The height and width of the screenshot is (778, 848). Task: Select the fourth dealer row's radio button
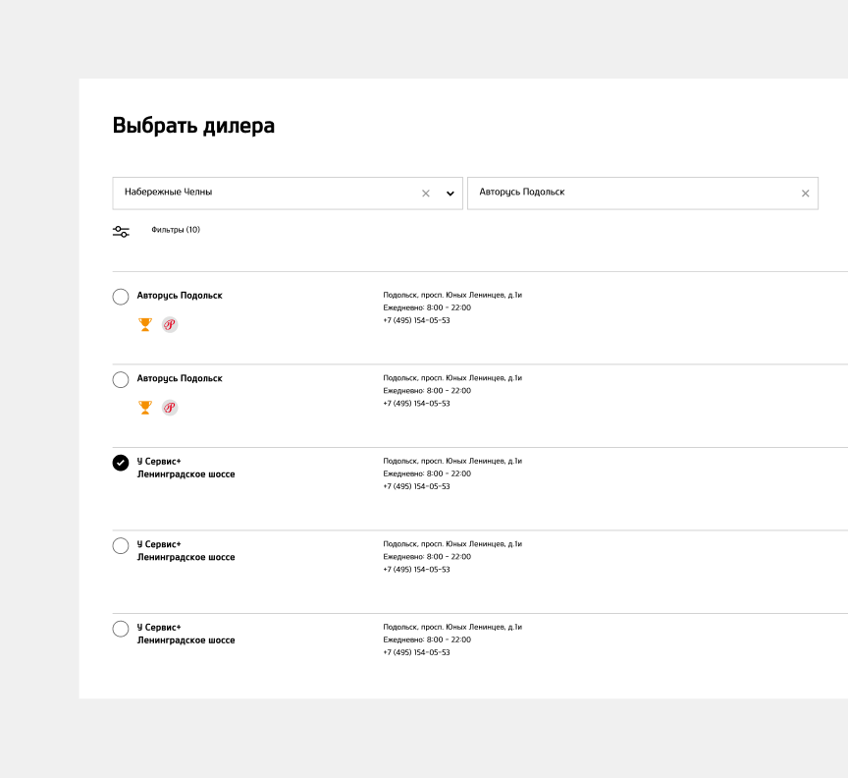point(121,545)
